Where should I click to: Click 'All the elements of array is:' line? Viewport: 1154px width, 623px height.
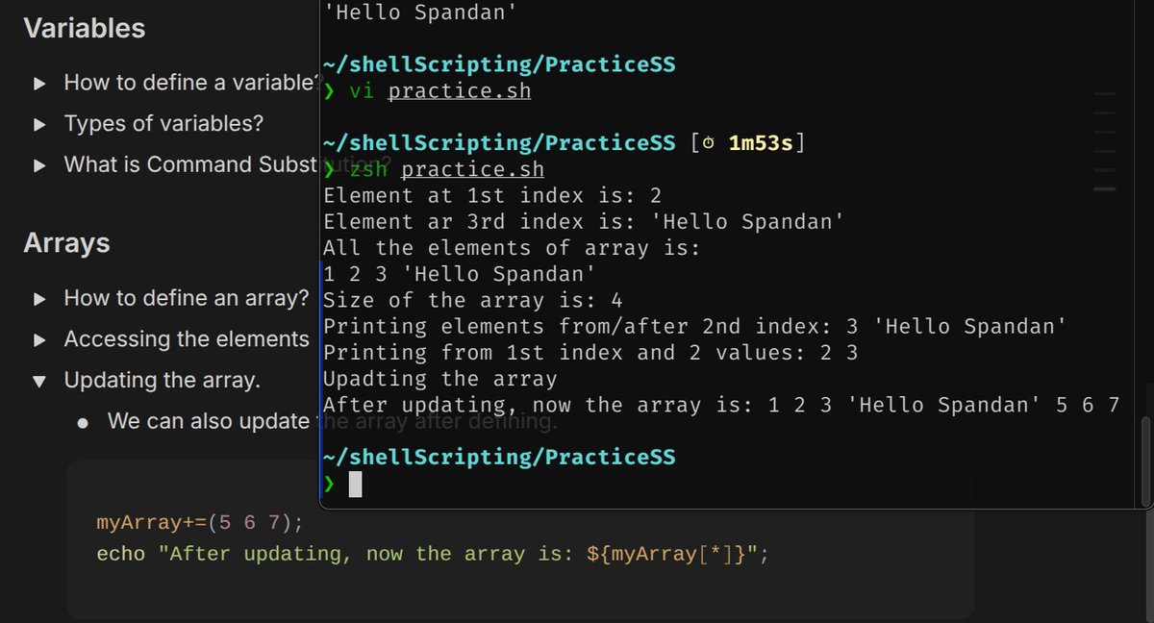[x=513, y=248]
